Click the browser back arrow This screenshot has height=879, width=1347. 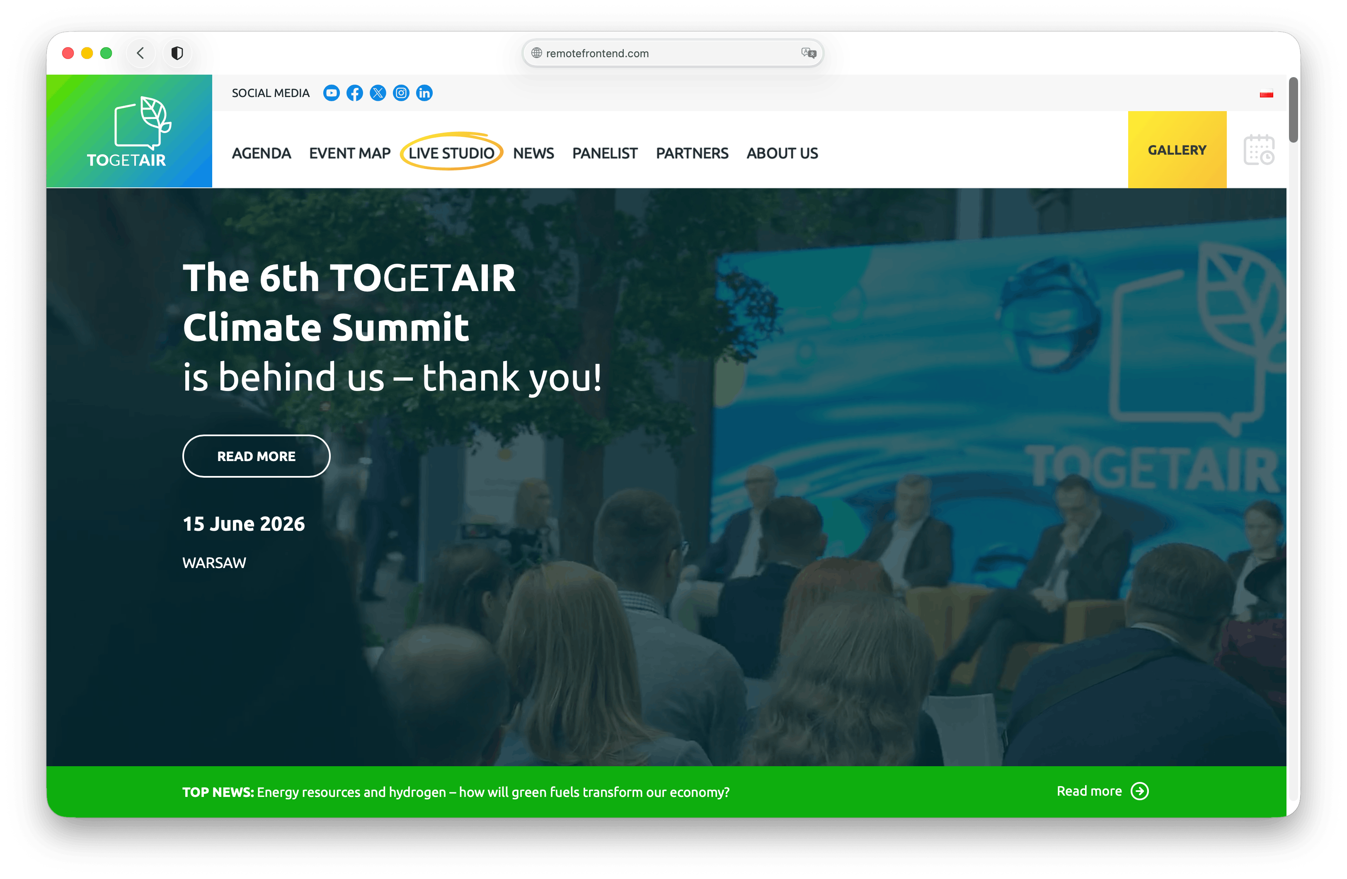click(x=141, y=53)
